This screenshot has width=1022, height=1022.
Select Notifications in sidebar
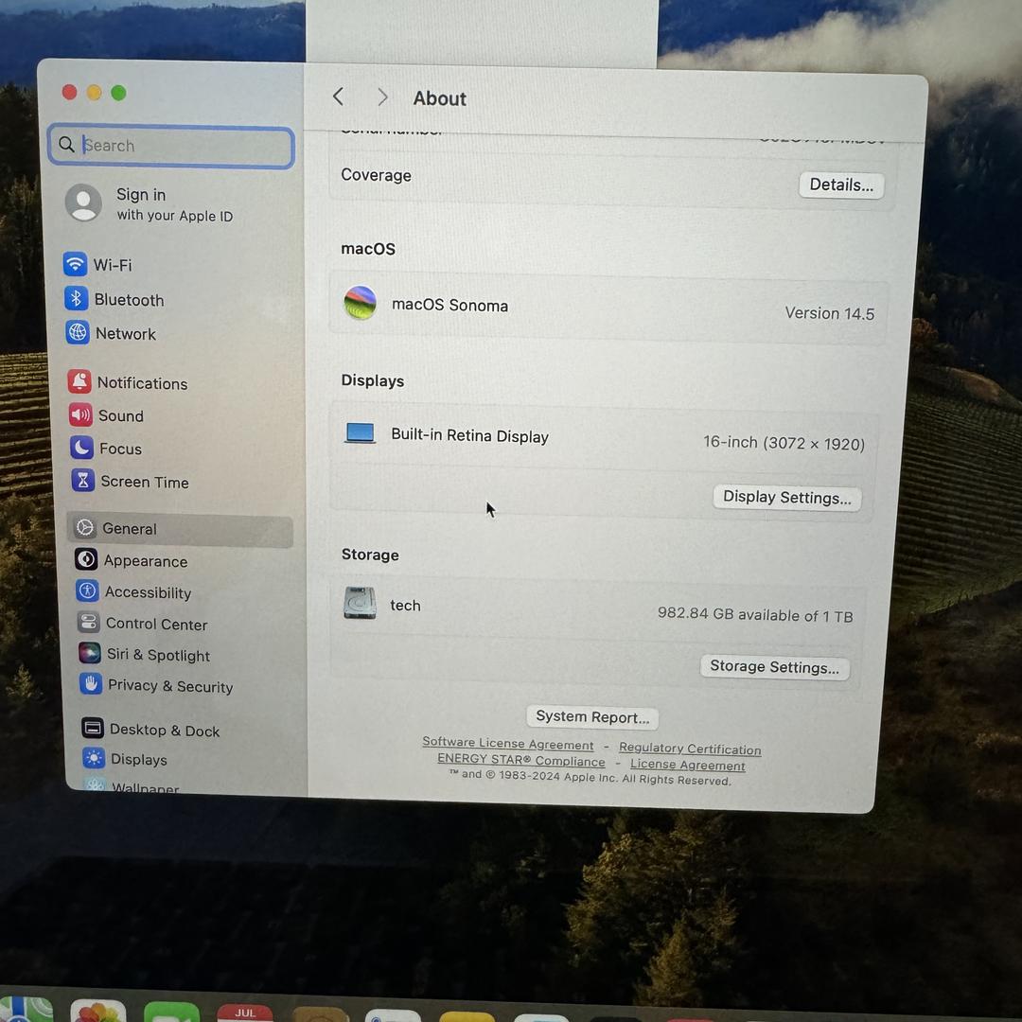pos(142,383)
